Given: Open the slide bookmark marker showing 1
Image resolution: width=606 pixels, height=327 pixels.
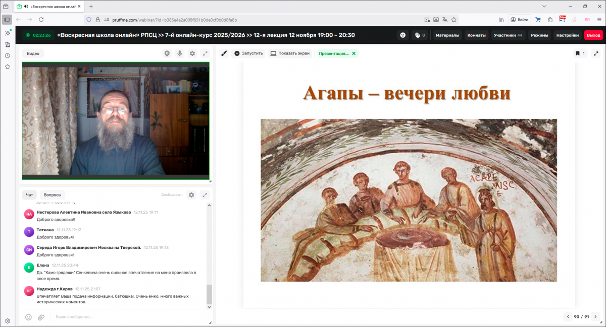Looking at the screenshot, I should [x=580, y=53].
